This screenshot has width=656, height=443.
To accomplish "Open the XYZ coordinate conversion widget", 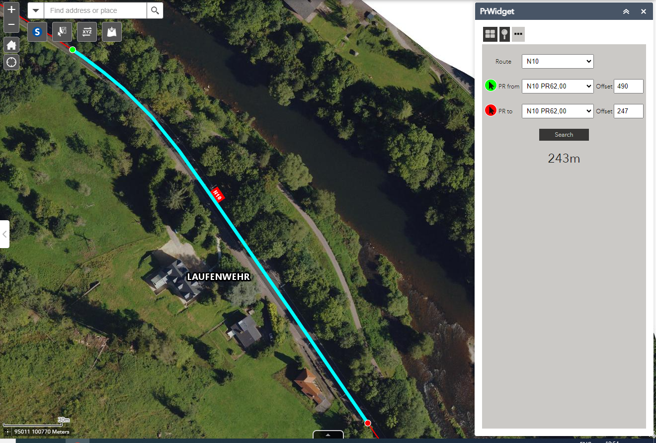I will tap(87, 32).
